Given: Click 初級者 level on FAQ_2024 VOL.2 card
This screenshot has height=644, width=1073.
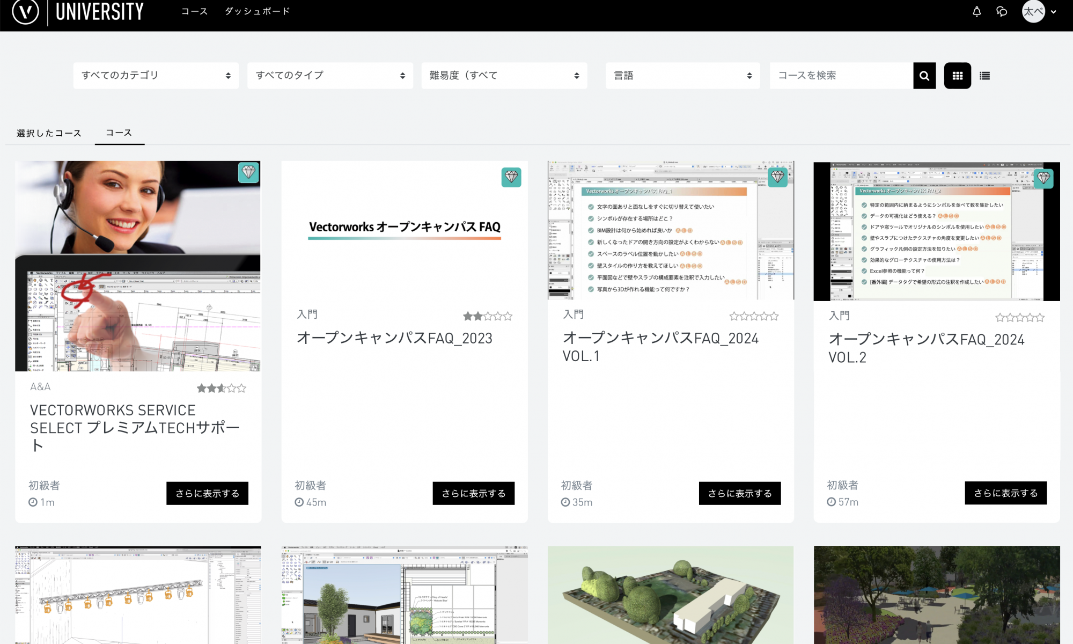Looking at the screenshot, I should pyautogui.click(x=843, y=485).
